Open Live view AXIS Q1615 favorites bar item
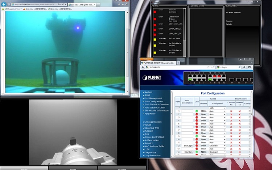Image resolution: width=272 pixels, height=170 pixels. click(35, 9)
